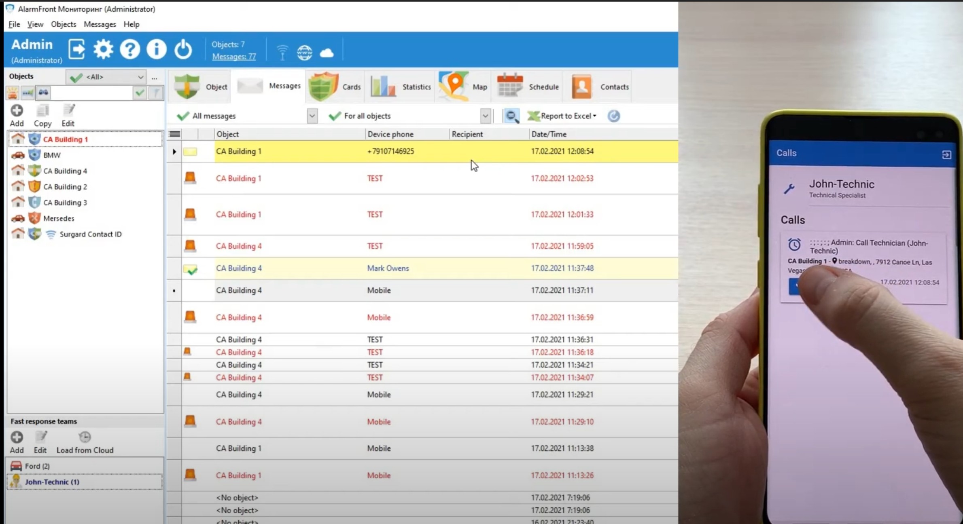Screen dimensions: 963x524
Task: Click the table column chooser icon
Action: coord(174,134)
